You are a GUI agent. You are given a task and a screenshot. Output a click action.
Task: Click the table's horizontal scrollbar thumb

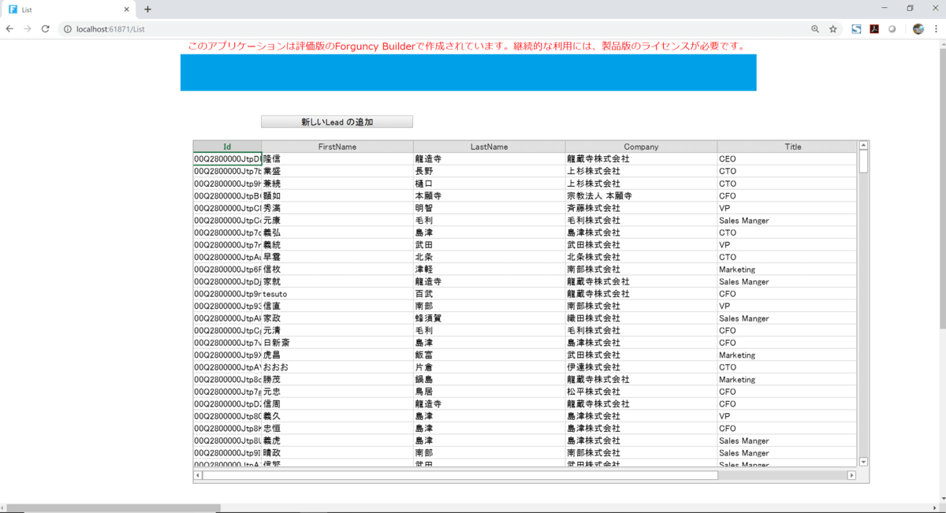tap(460, 475)
